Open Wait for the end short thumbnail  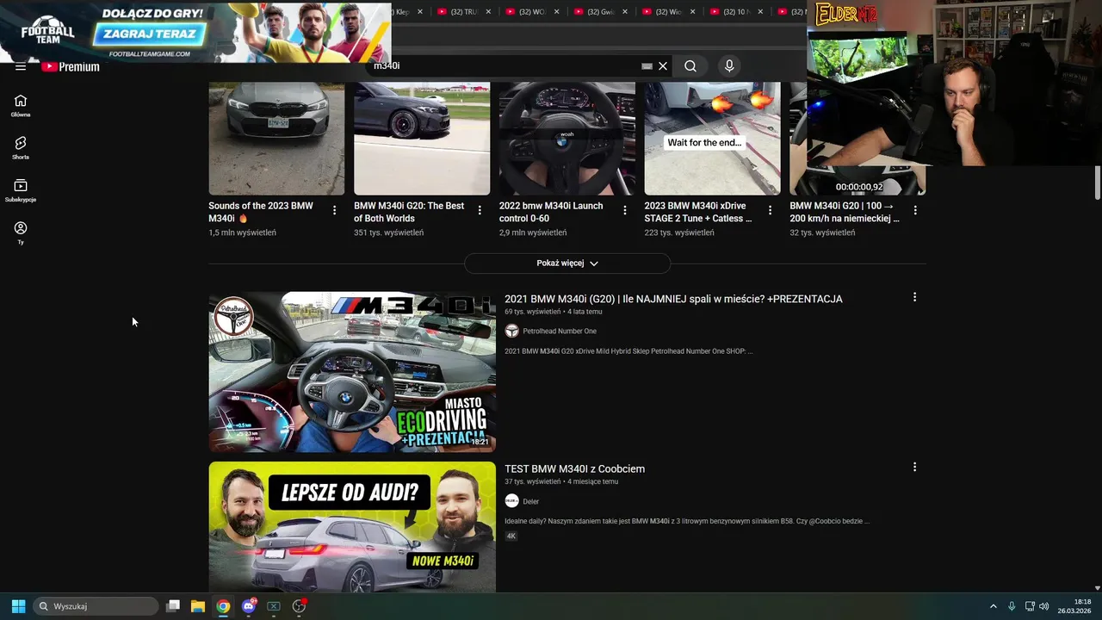coord(713,139)
